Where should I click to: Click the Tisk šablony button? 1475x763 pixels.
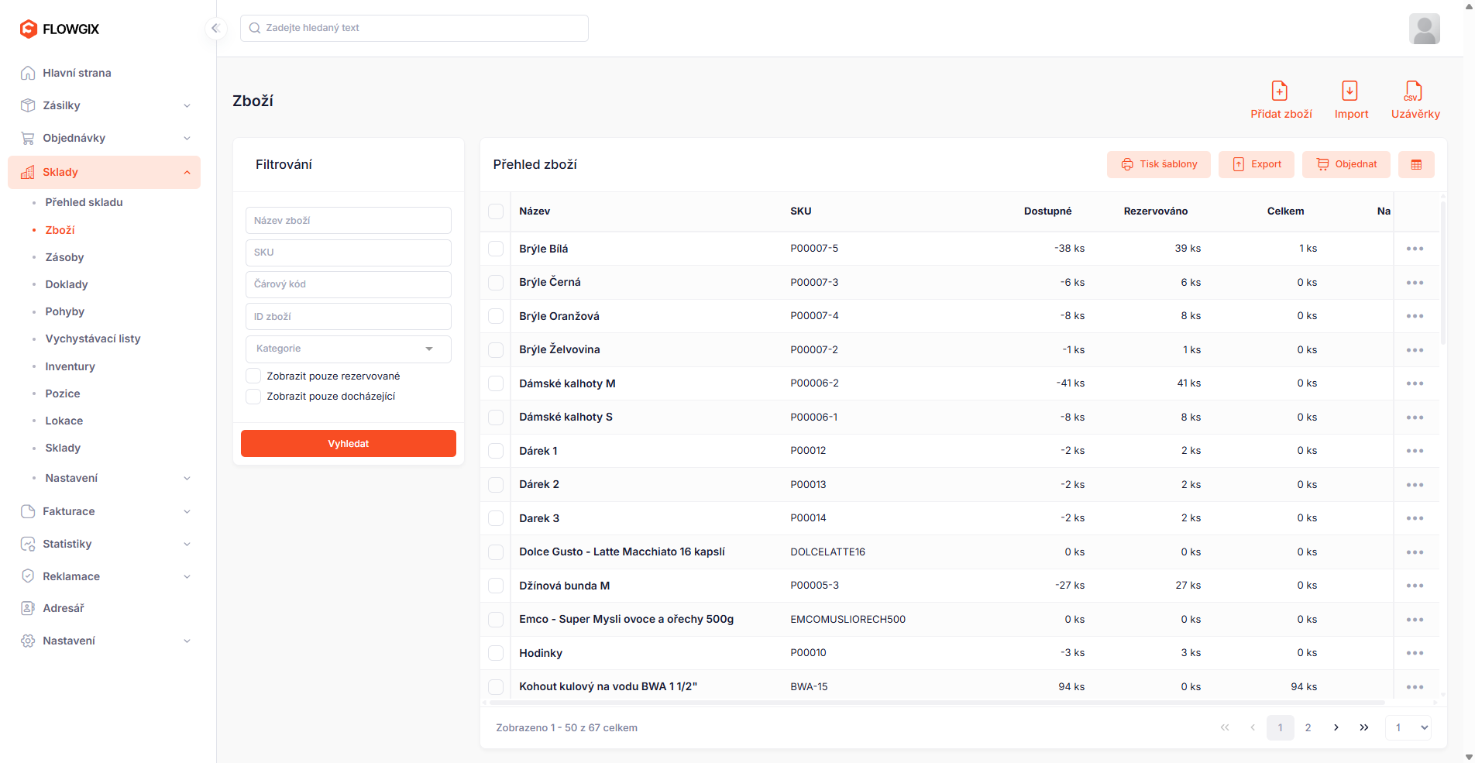coord(1158,164)
